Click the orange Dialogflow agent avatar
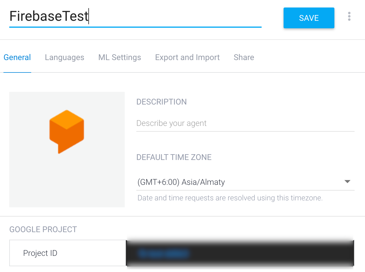This screenshot has height=272, width=365. pyautogui.click(x=67, y=132)
